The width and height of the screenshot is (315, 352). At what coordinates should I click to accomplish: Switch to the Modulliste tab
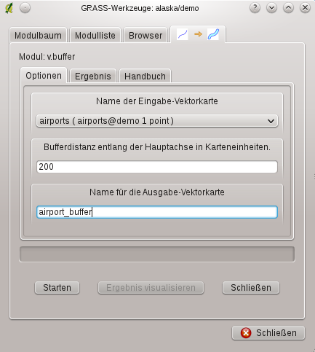[x=95, y=36]
